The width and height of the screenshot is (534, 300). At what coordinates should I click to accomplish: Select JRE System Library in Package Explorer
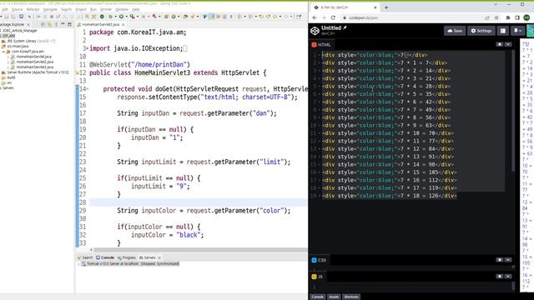[28, 41]
